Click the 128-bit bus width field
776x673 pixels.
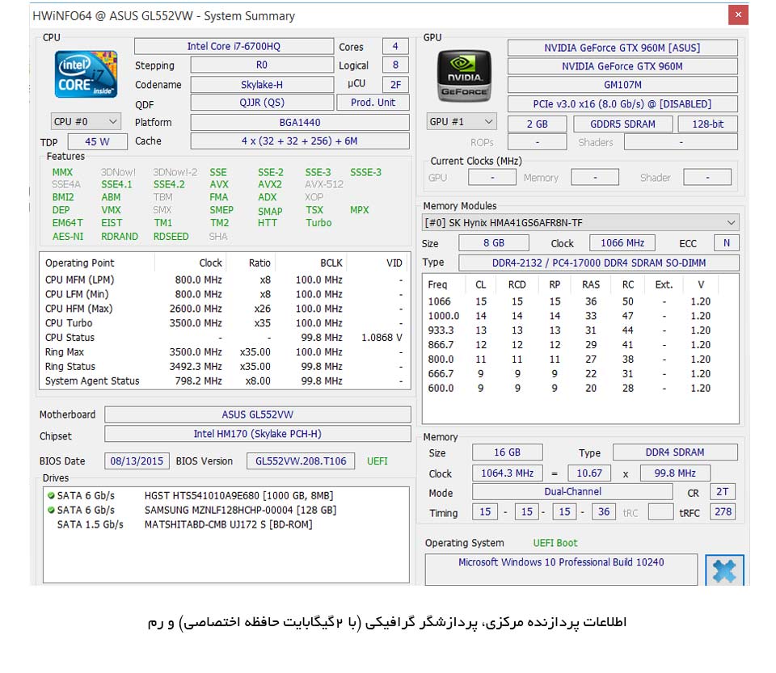tap(708, 124)
